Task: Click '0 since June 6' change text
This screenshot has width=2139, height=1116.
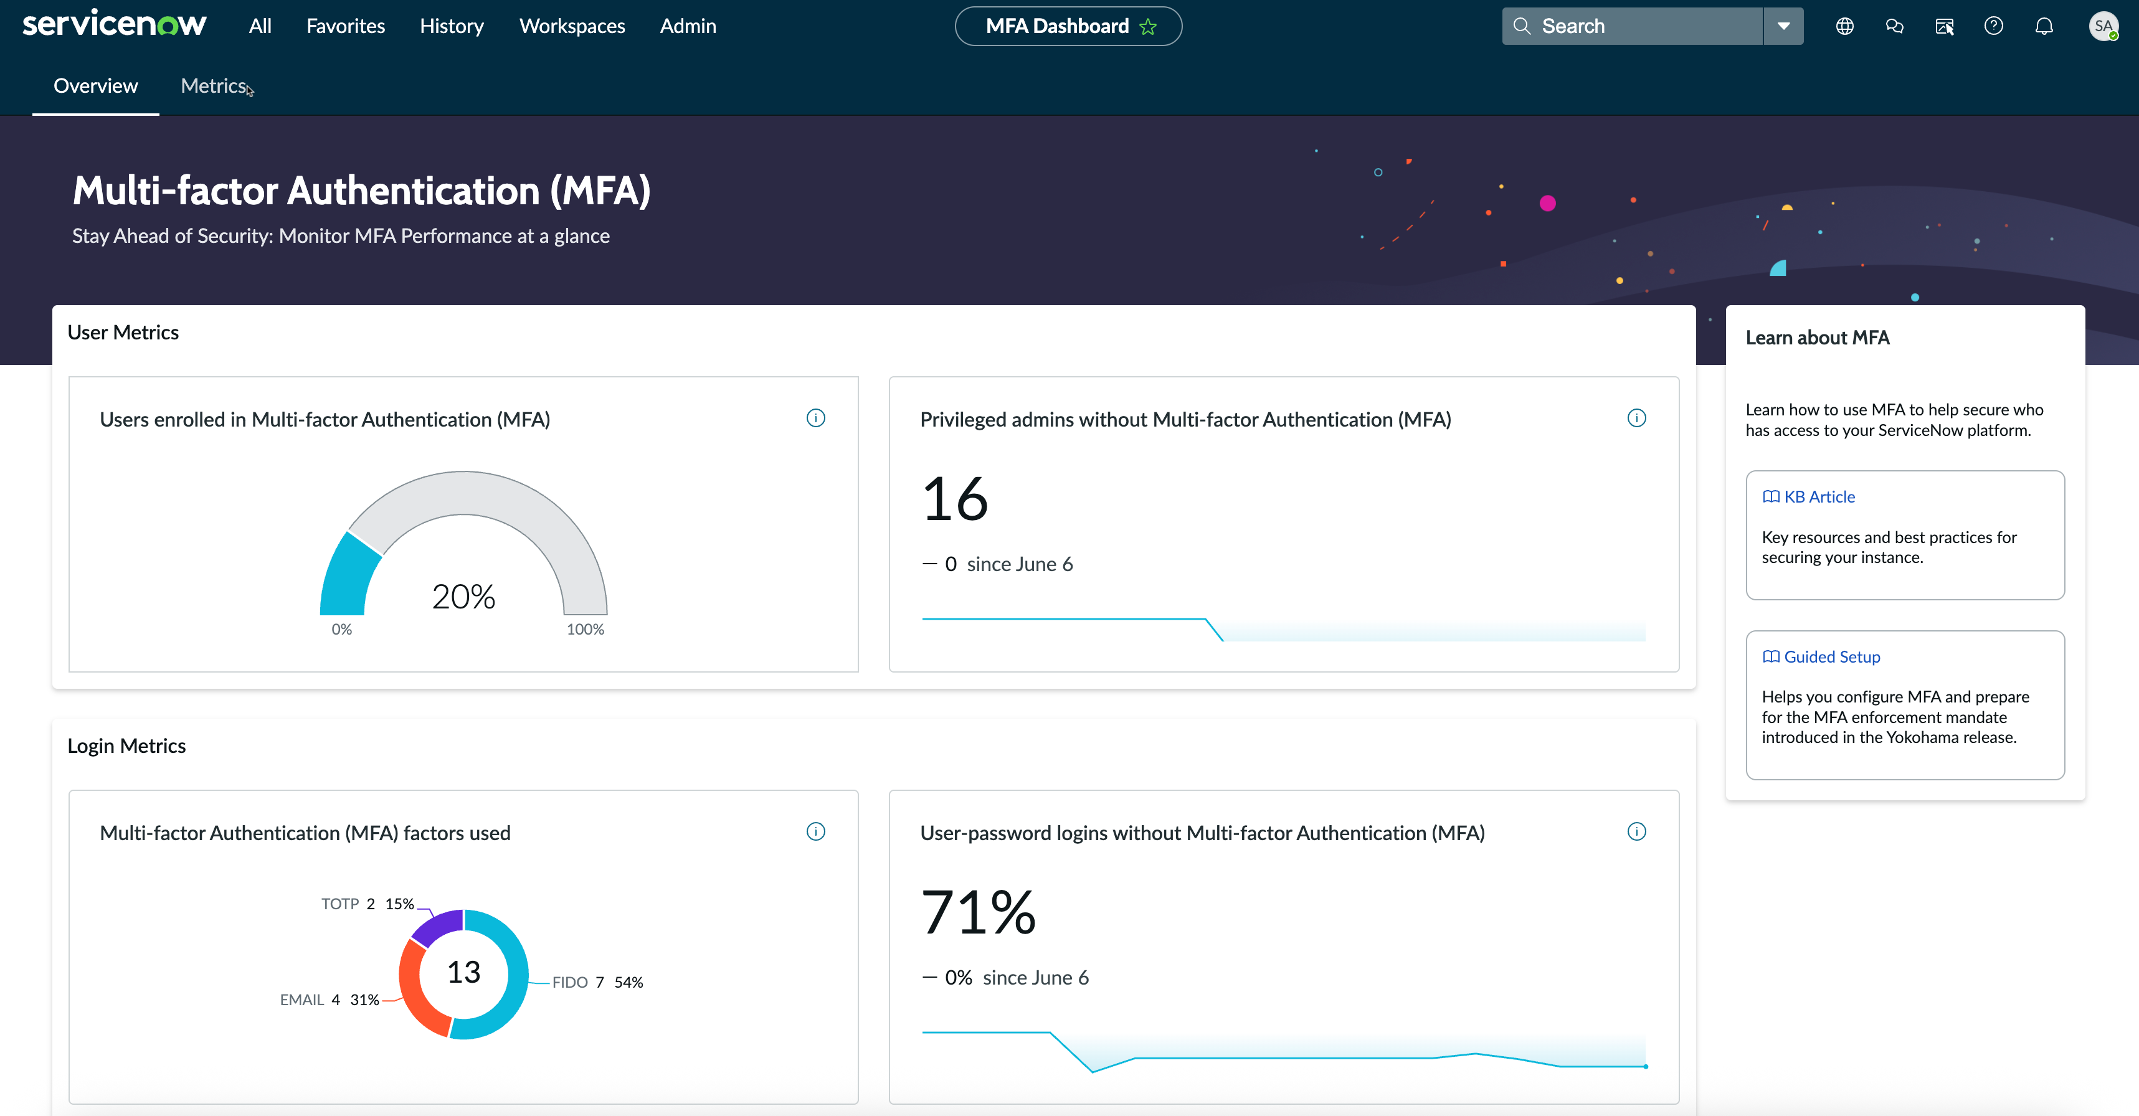Action: [x=998, y=565]
